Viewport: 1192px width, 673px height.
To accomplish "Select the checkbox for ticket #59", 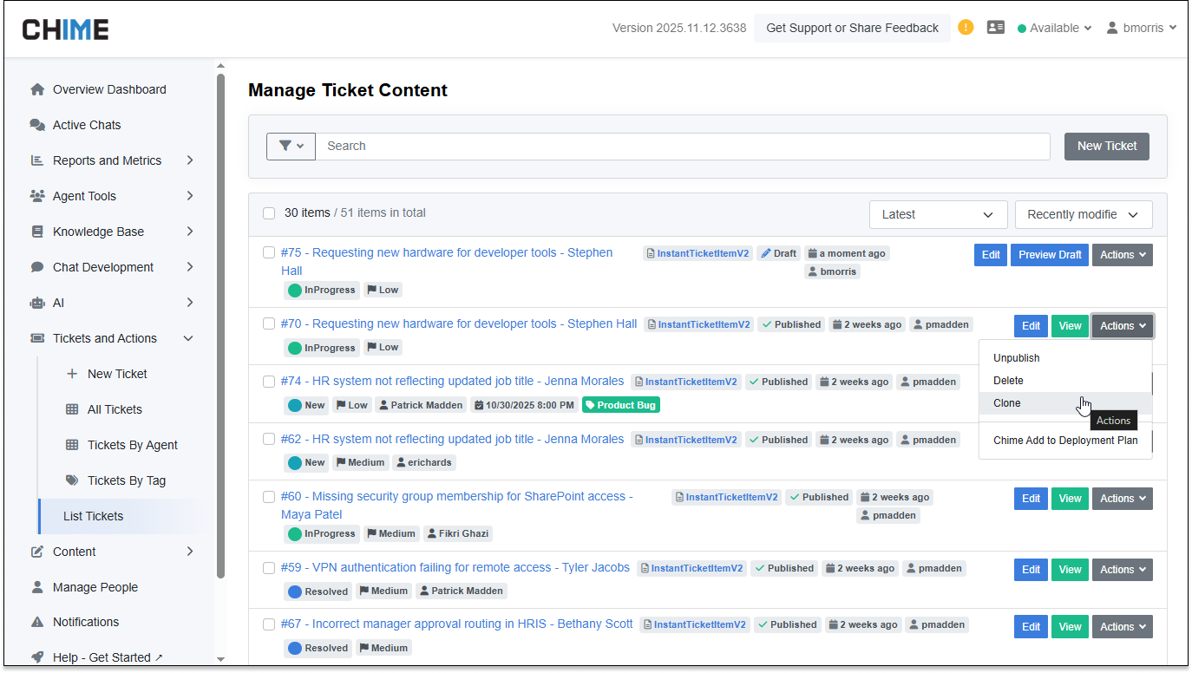I will tap(269, 568).
